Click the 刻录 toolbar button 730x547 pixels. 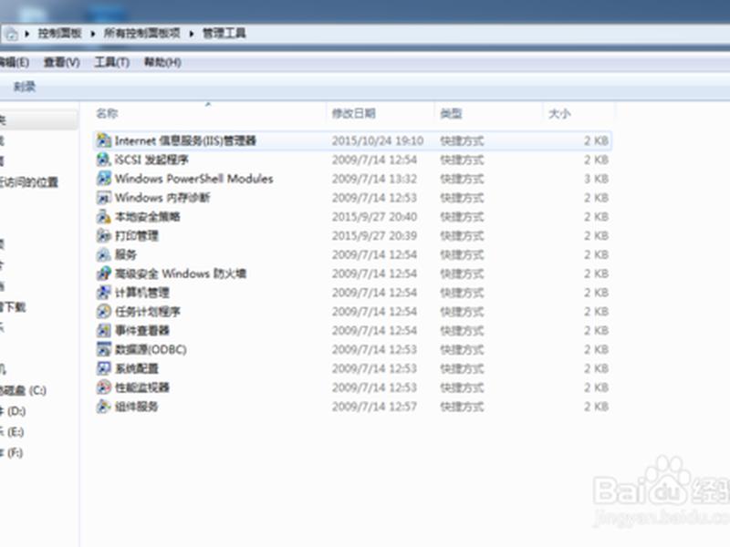25,86
